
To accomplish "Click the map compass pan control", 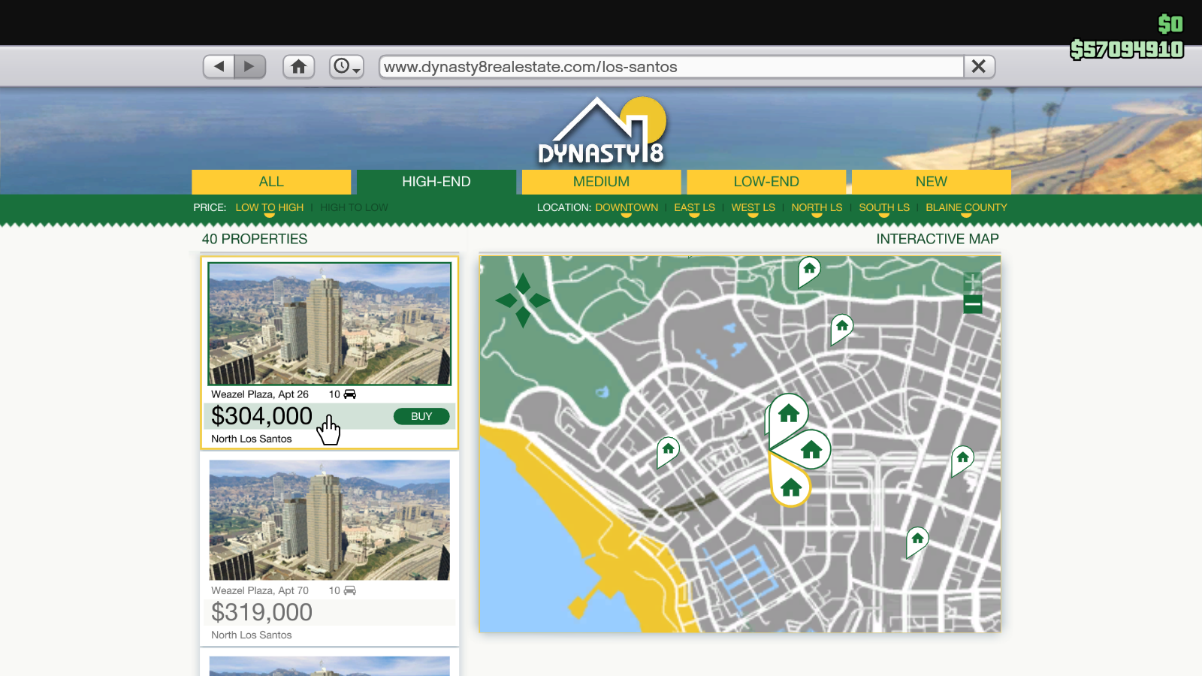I will tap(523, 300).
